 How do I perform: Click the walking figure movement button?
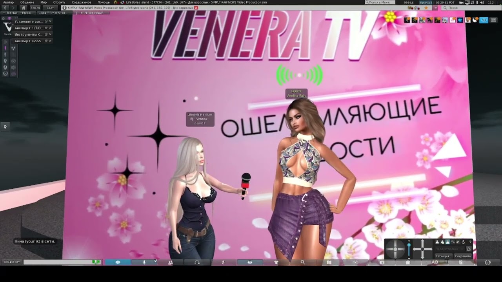tap(223, 262)
